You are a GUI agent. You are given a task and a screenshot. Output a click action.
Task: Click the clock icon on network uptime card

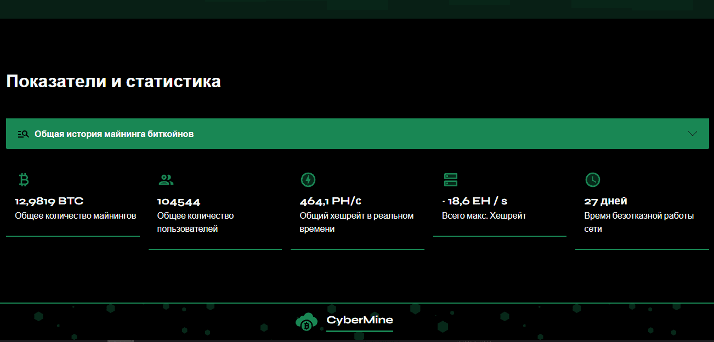[593, 179]
